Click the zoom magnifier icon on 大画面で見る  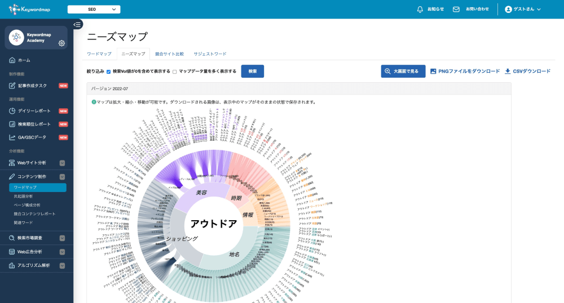click(x=387, y=72)
